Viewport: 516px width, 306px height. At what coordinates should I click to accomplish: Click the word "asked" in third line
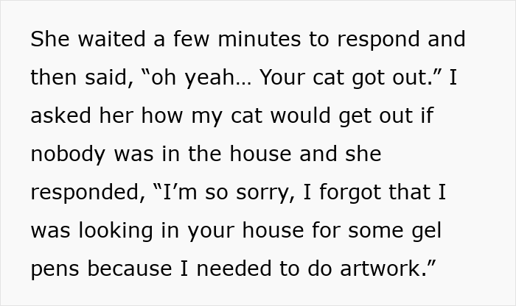tap(61, 115)
